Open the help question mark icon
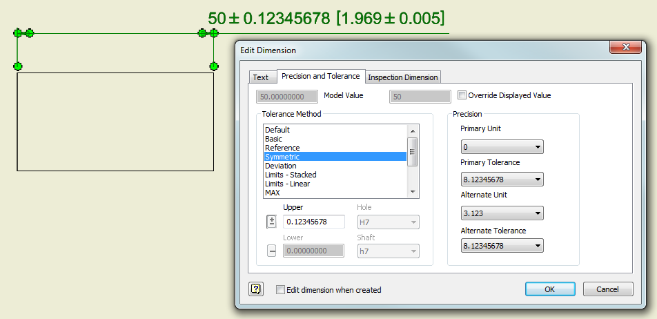Viewport: 657px width, 319px height. (256, 289)
